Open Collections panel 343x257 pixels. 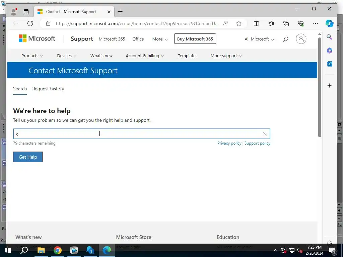pyautogui.click(x=286, y=23)
